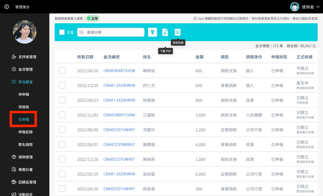Open 捐物管理 in the sidebar
The image size is (323, 196).
point(25,157)
